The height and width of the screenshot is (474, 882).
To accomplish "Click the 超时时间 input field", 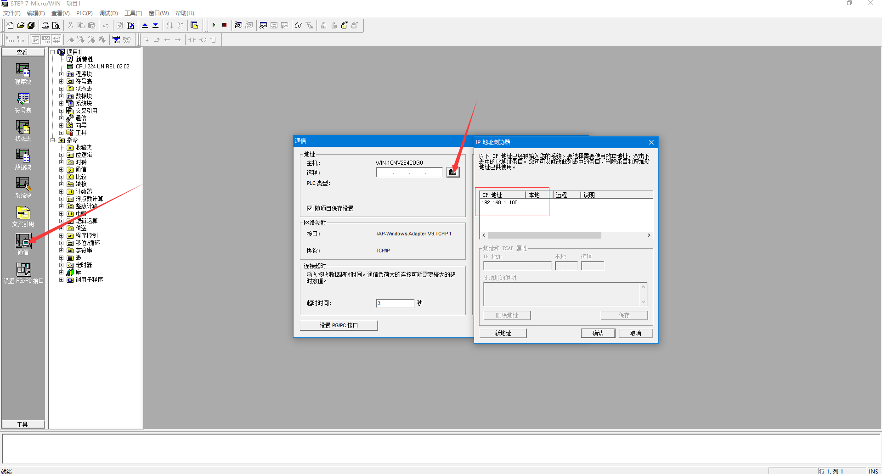I will tap(395, 303).
